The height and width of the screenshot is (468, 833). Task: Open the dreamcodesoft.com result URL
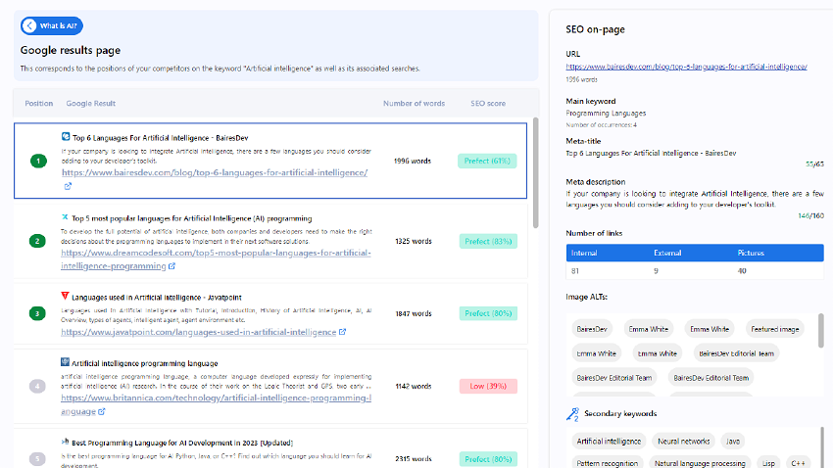tap(216, 258)
